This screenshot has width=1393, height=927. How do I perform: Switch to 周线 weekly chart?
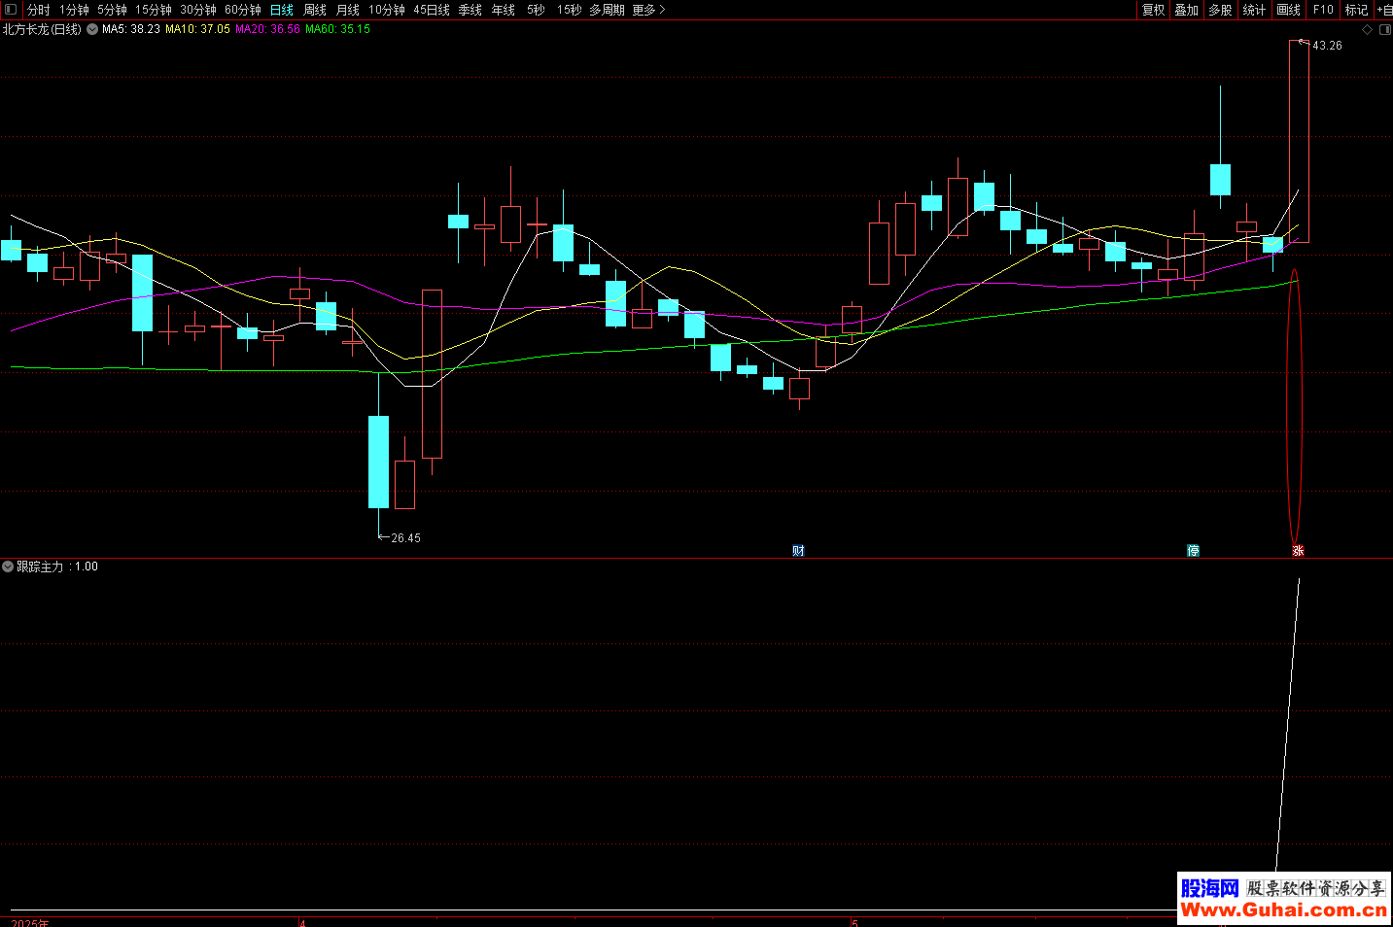click(315, 10)
